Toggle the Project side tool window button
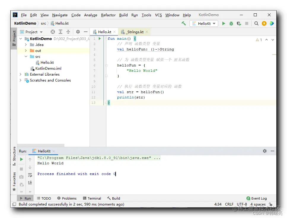This screenshot has width=287, height=218. [x=14, y=39]
